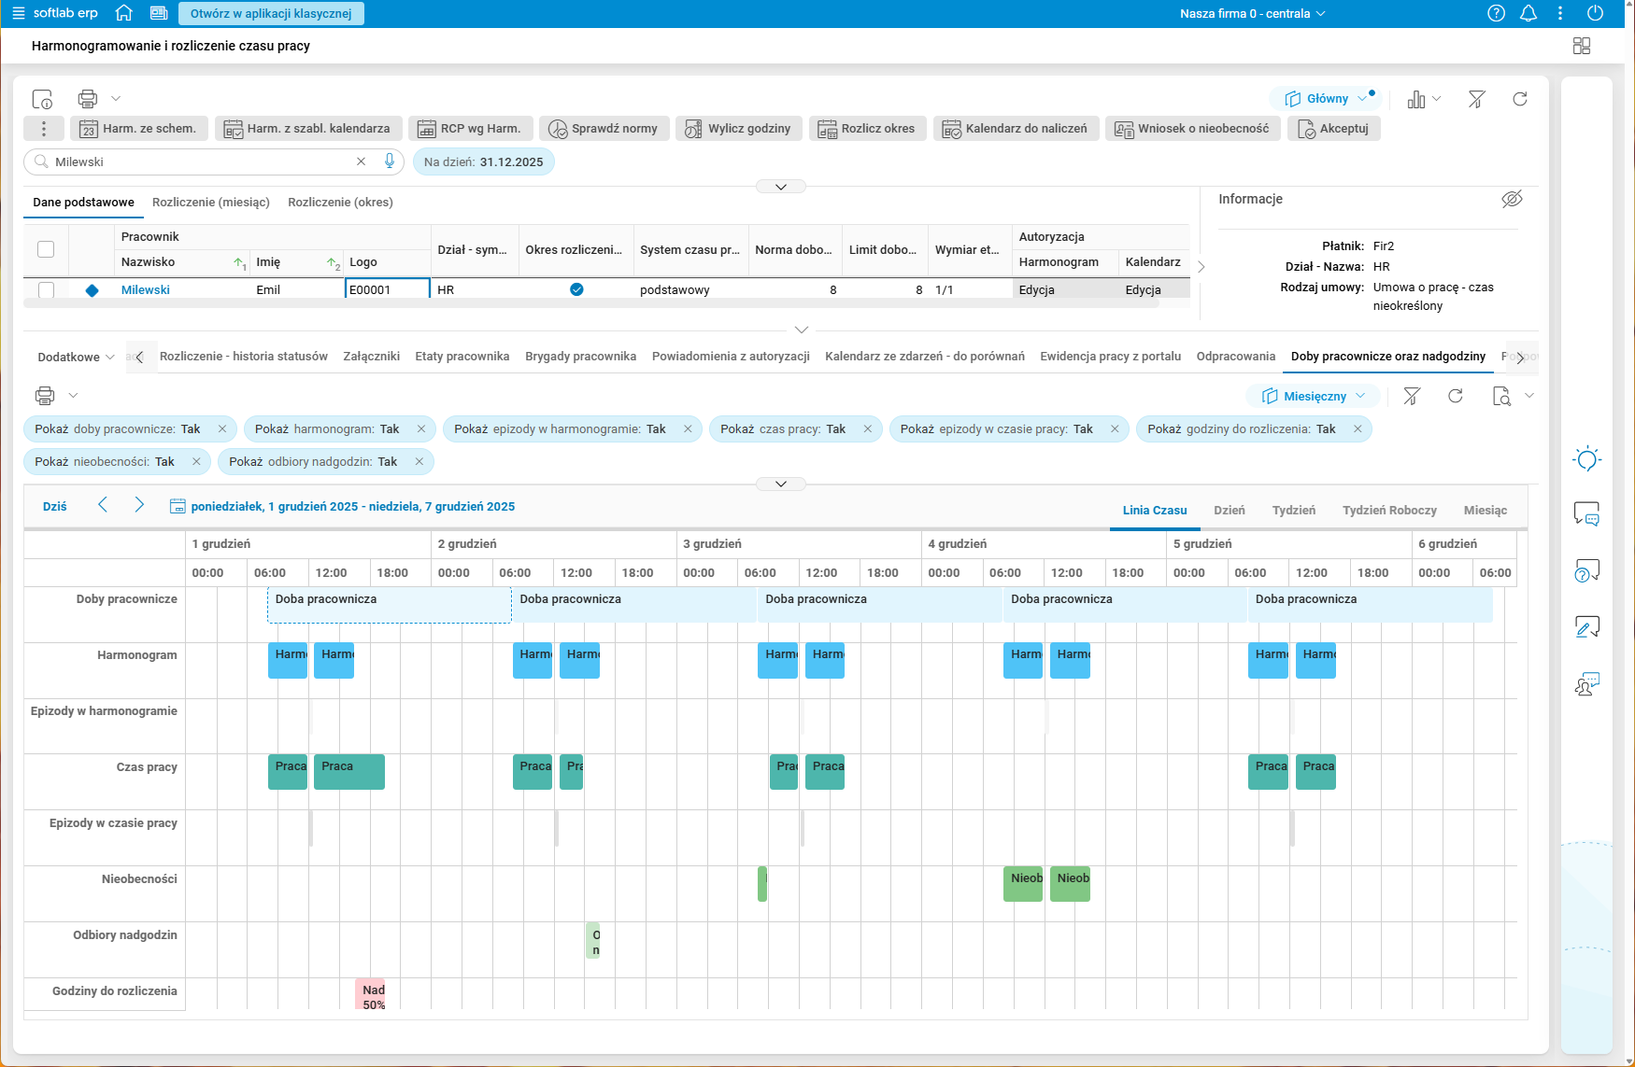The width and height of the screenshot is (1635, 1067).
Task: Open notifications bell icon
Action: 1528,13
